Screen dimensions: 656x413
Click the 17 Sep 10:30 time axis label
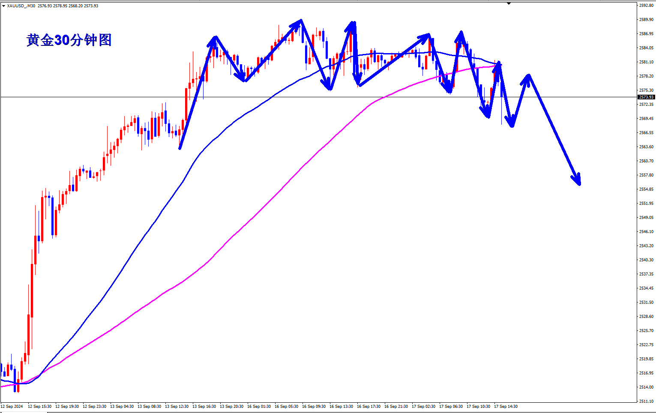pyautogui.click(x=478, y=407)
